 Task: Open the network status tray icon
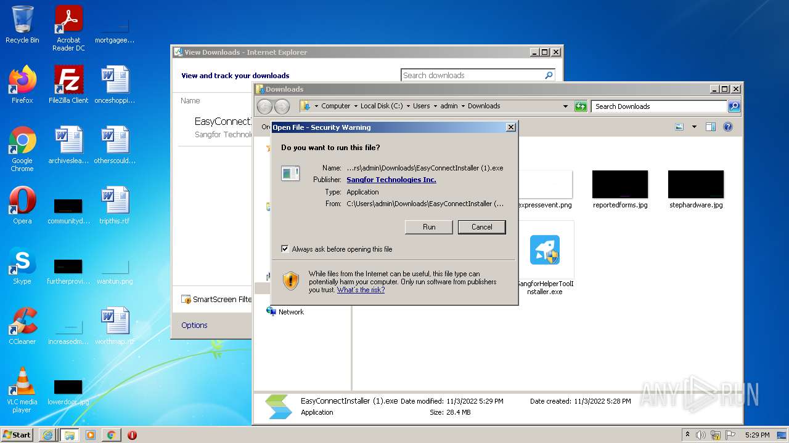point(716,435)
